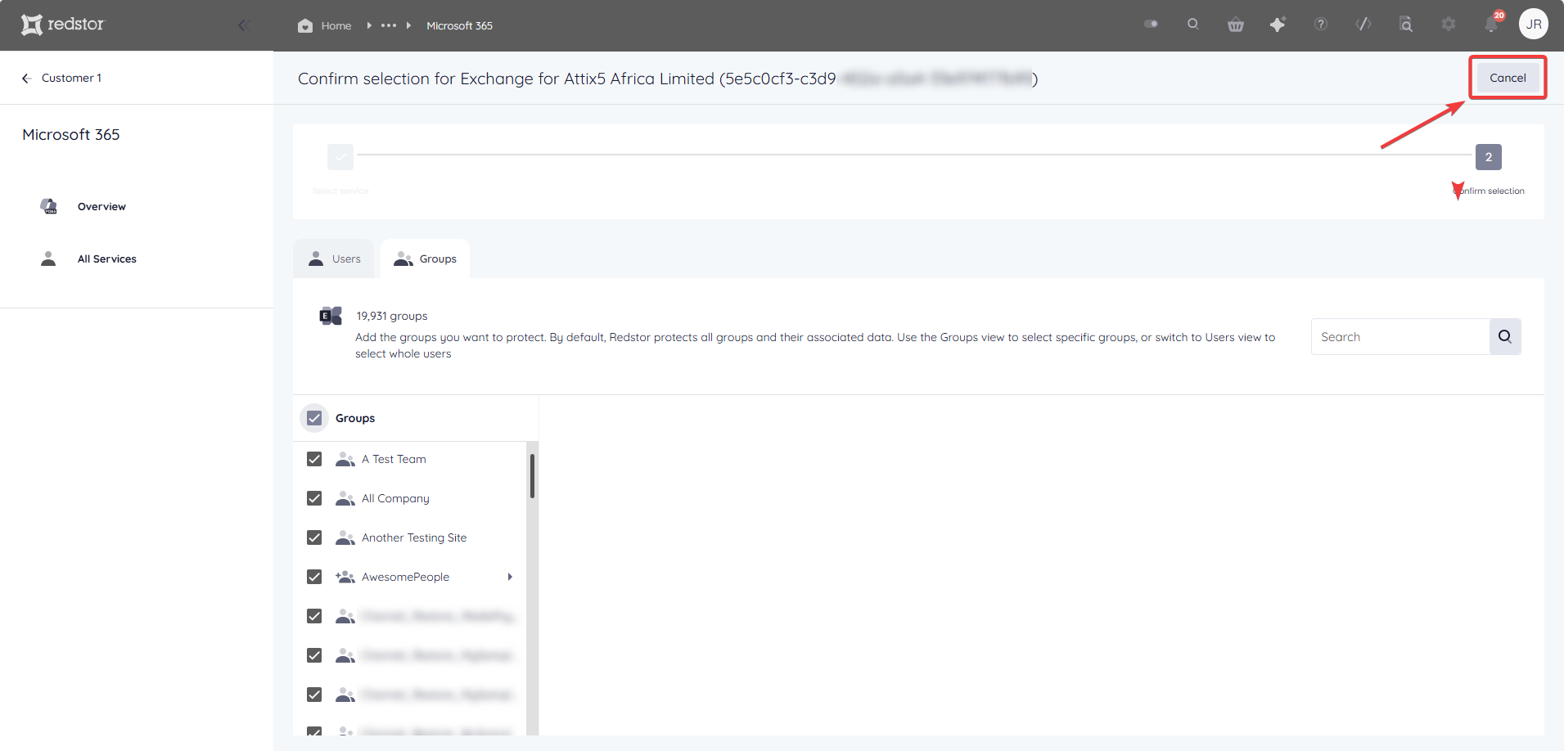Open notifications bell with 20 badge

1492,23
